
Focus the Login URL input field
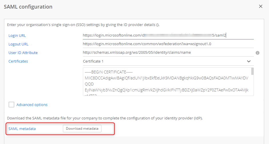168,35
